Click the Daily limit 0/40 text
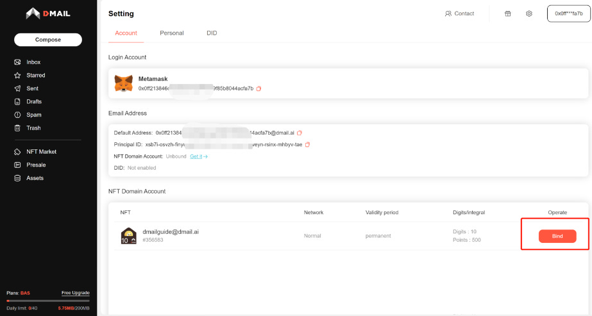Viewport: 592px width, 316px height. [x=22, y=308]
